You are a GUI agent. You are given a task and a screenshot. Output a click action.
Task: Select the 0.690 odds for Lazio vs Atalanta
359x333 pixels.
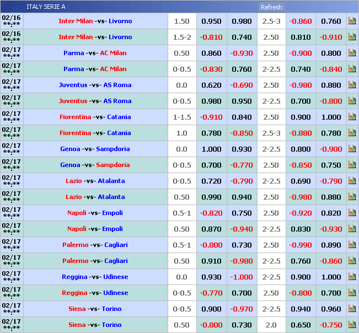pyautogui.click(x=301, y=181)
